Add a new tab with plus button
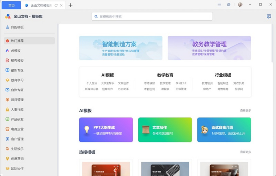The width and height of the screenshot is (276, 176). 70,5
